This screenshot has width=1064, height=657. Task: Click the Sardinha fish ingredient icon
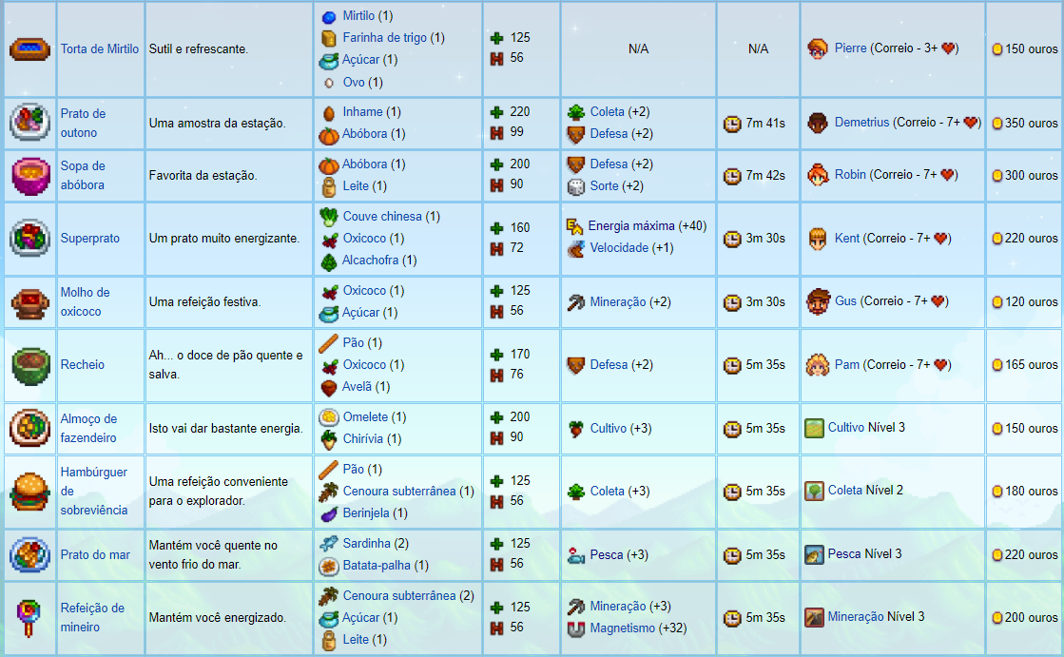click(x=328, y=543)
